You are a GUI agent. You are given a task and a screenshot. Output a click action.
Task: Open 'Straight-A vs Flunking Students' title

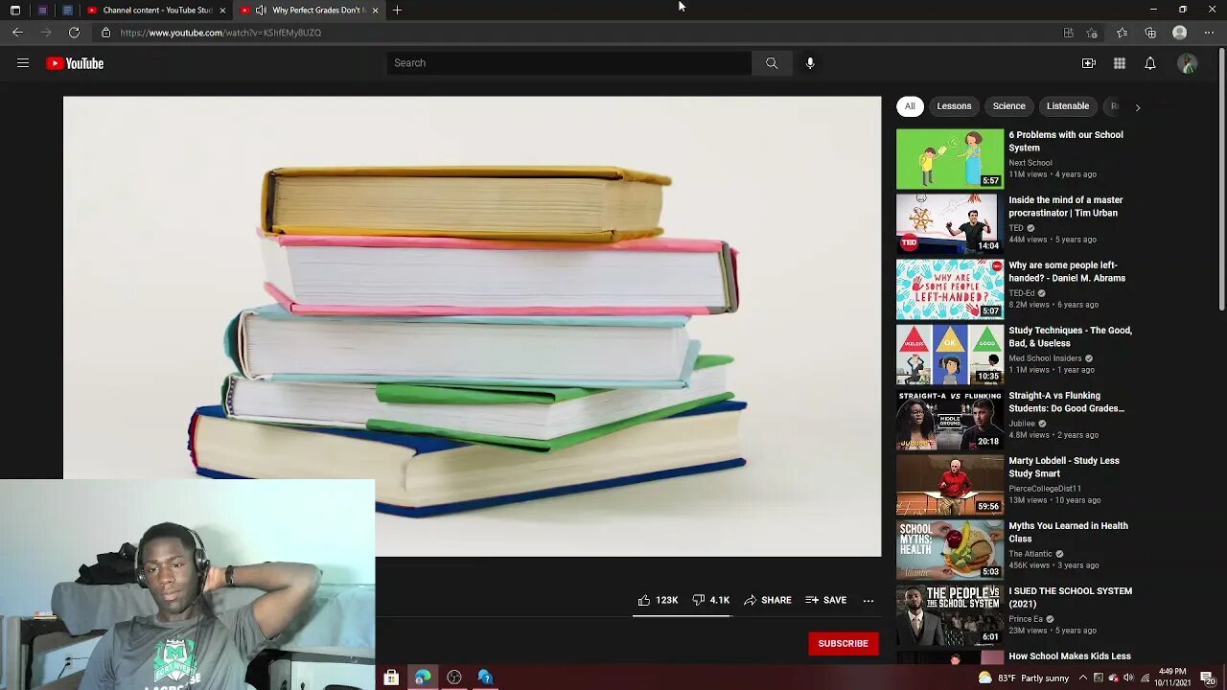tap(1066, 402)
